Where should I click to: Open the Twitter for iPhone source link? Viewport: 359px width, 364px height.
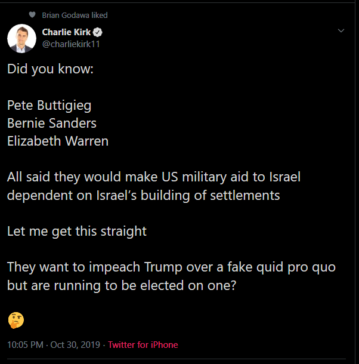143,345
